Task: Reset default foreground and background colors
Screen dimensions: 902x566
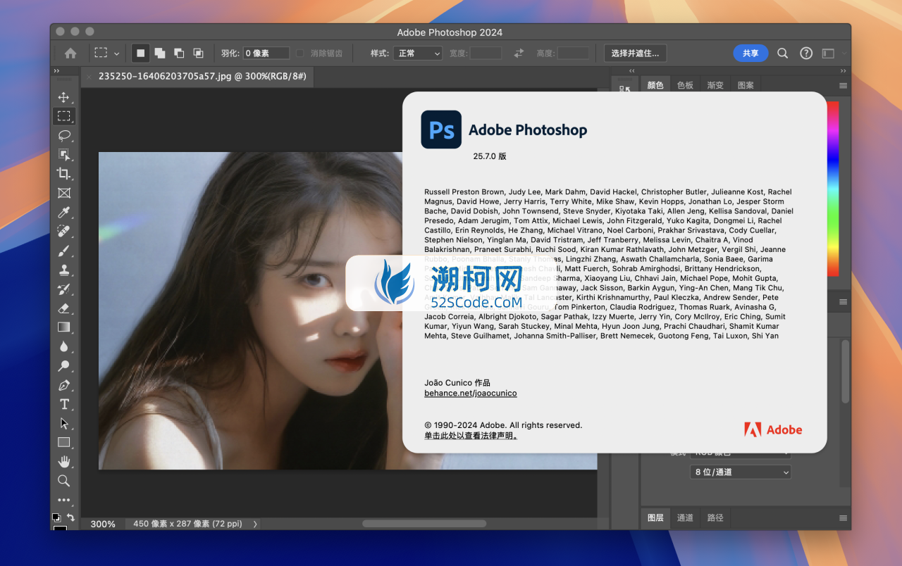Action: tap(56, 517)
